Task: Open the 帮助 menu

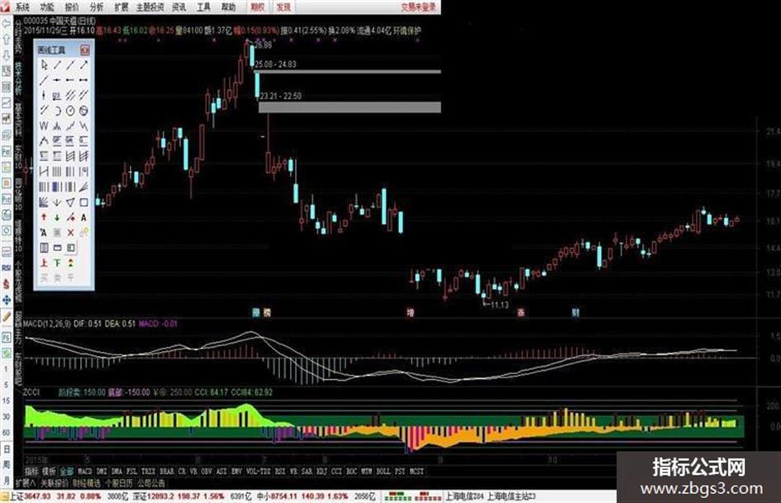Action: [229, 7]
